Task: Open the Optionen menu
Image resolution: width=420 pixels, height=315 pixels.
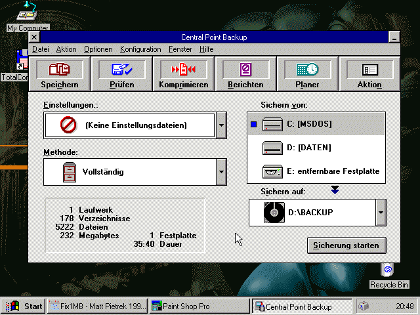Action: tap(98, 49)
